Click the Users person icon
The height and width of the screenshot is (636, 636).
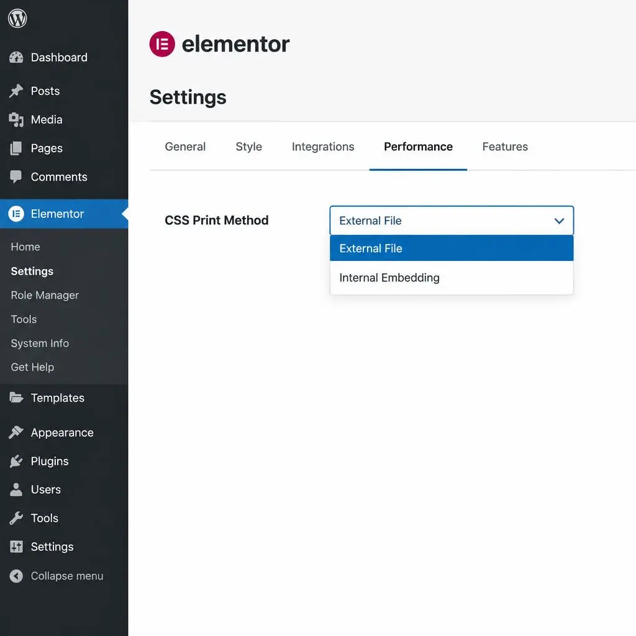[x=16, y=489]
